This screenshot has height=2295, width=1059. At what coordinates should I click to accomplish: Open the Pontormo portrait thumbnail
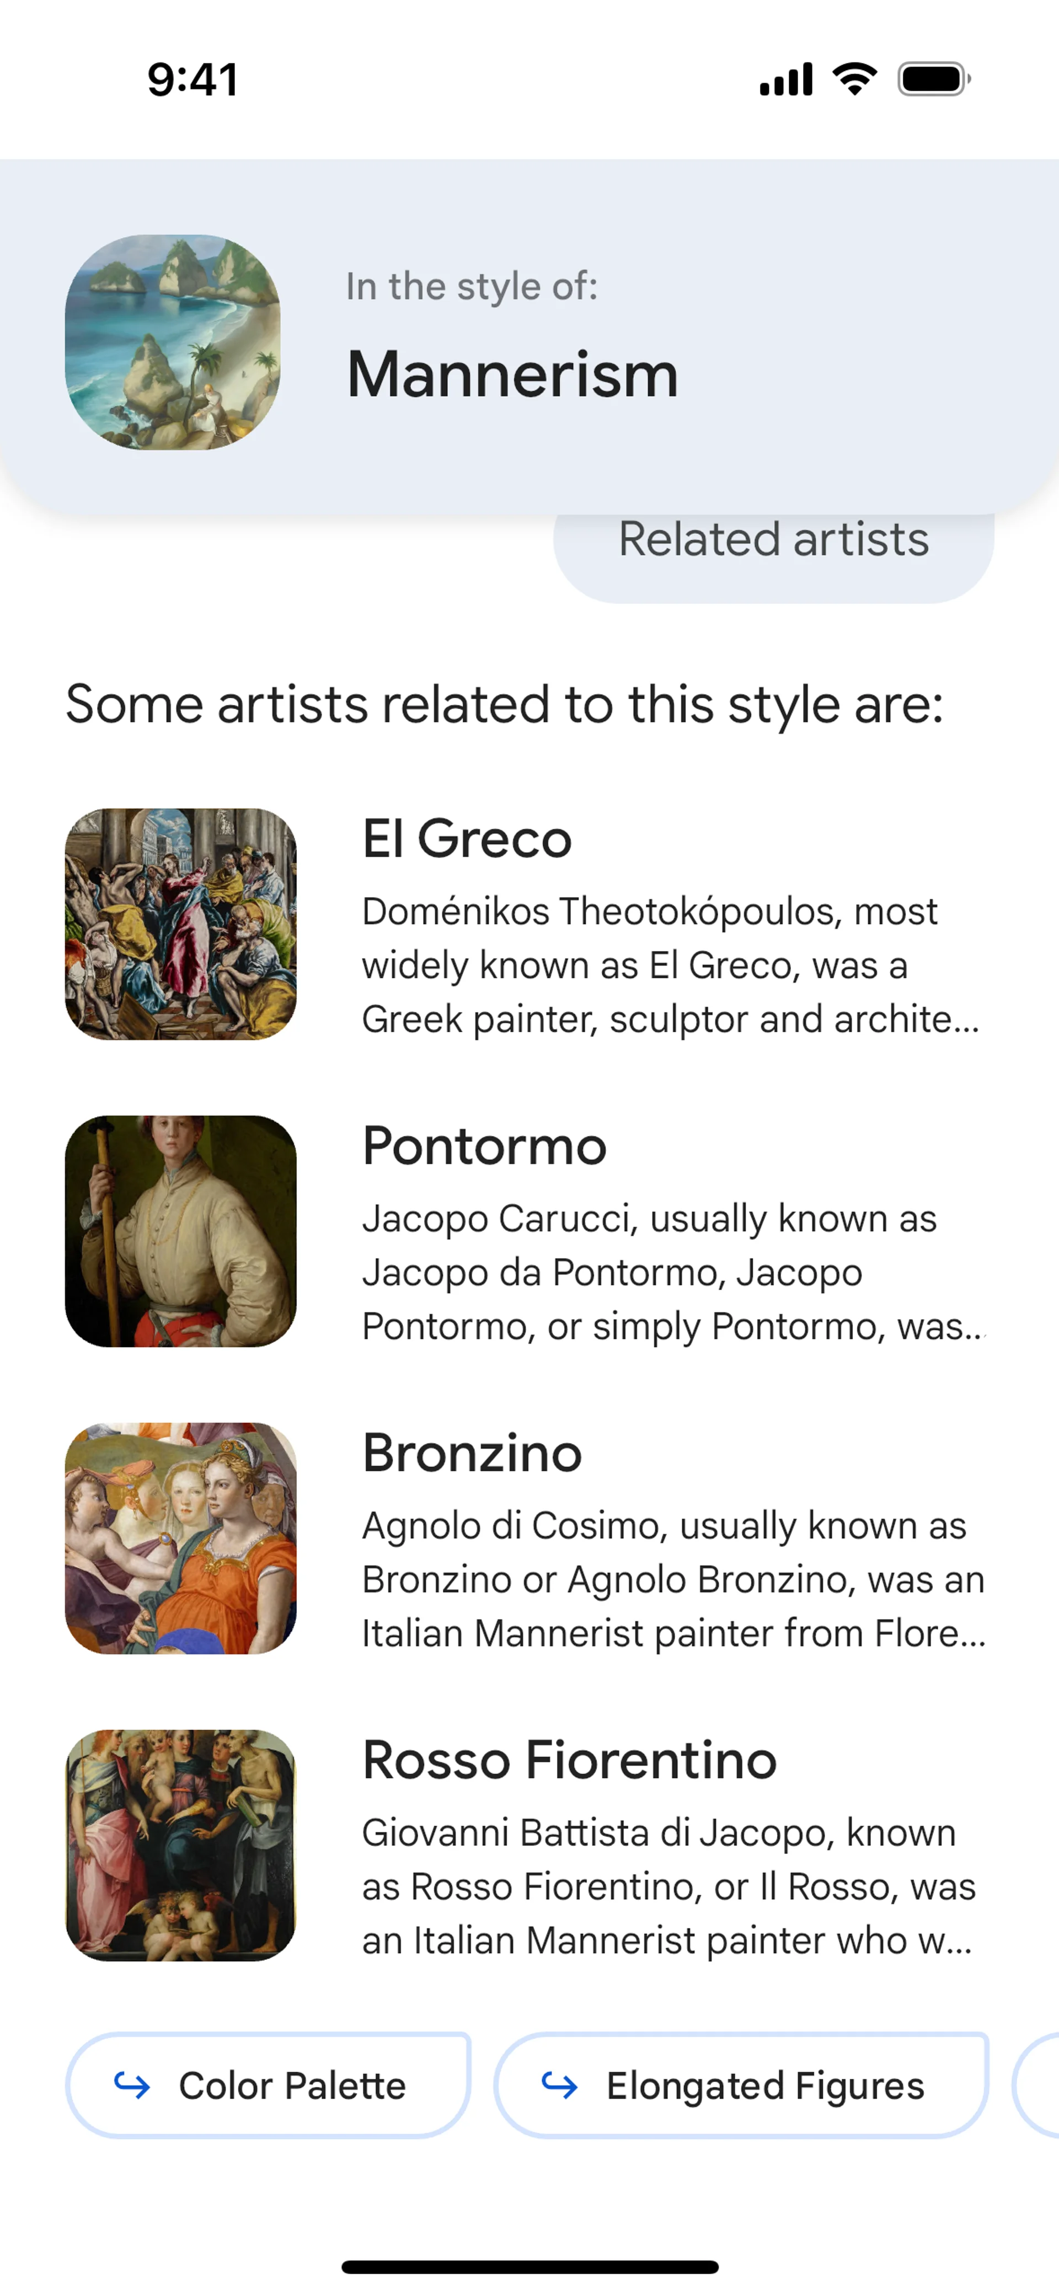click(x=181, y=1230)
